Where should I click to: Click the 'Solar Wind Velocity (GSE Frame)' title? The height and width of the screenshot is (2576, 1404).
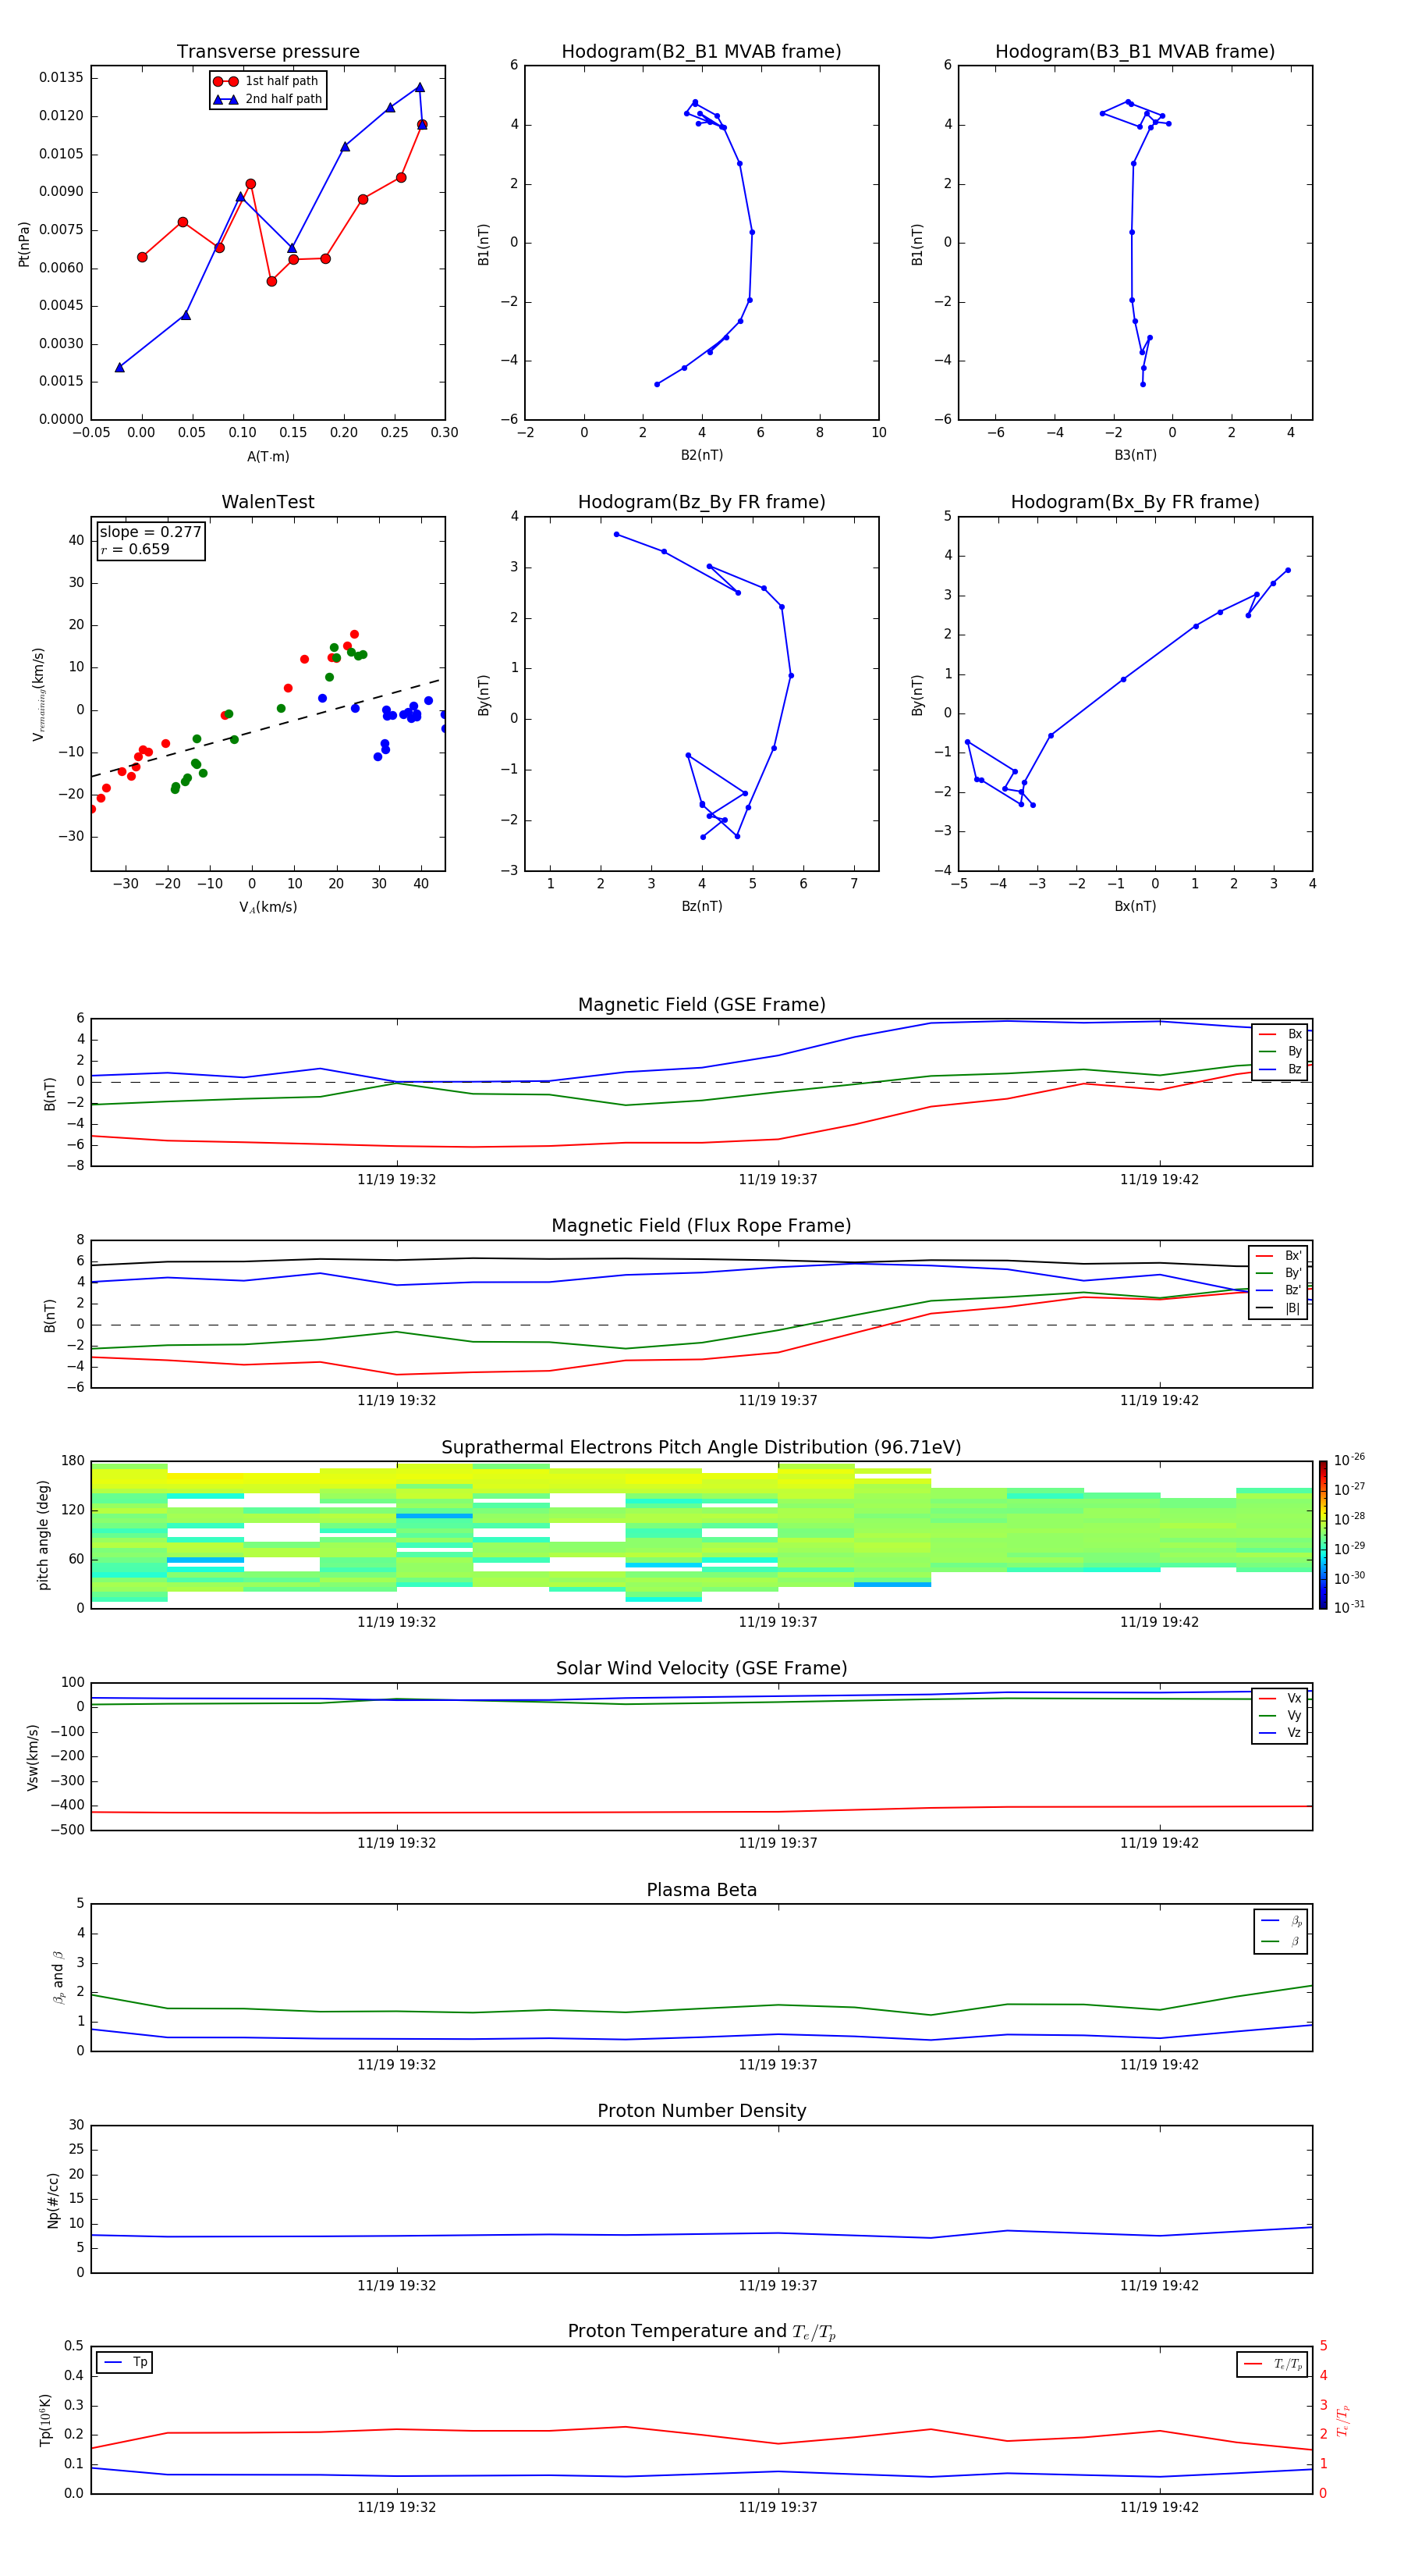click(x=701, y=1668)
